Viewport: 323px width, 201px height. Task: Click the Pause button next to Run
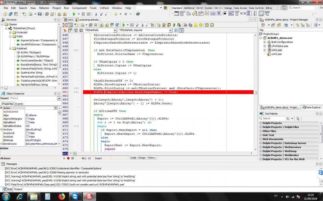coord(83,14)
